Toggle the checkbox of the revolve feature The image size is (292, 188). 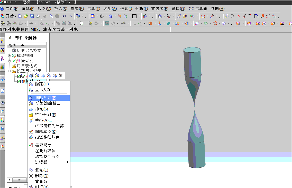click(19, 81)
